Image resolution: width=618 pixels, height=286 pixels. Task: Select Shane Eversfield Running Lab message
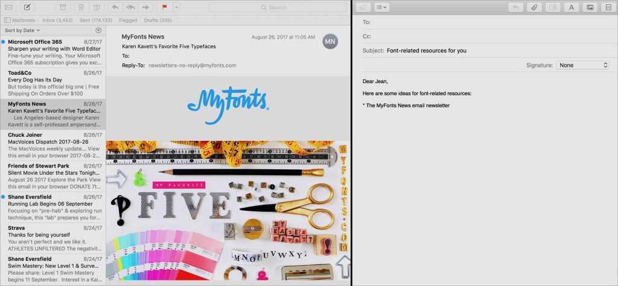coord(53,208)
